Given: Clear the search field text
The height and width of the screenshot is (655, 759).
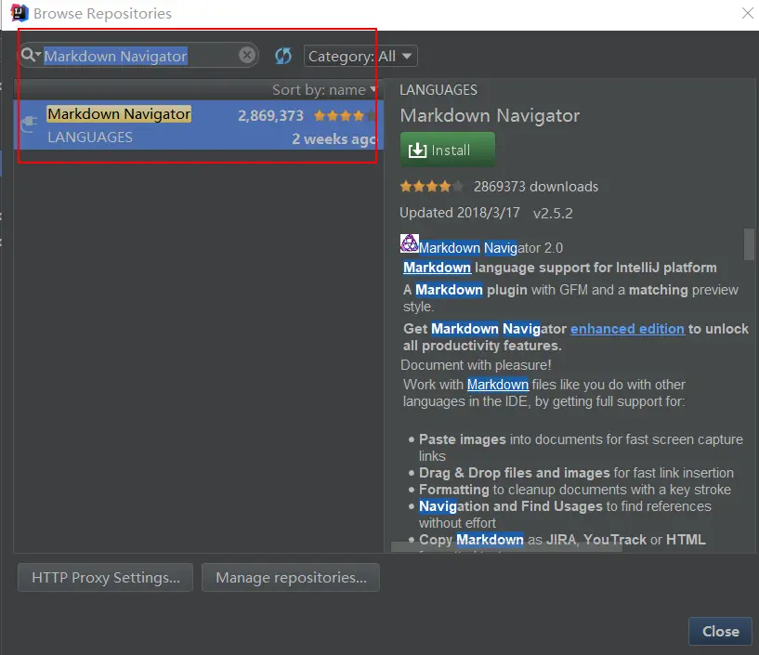Looking at the screenshot, I should 247,55.
